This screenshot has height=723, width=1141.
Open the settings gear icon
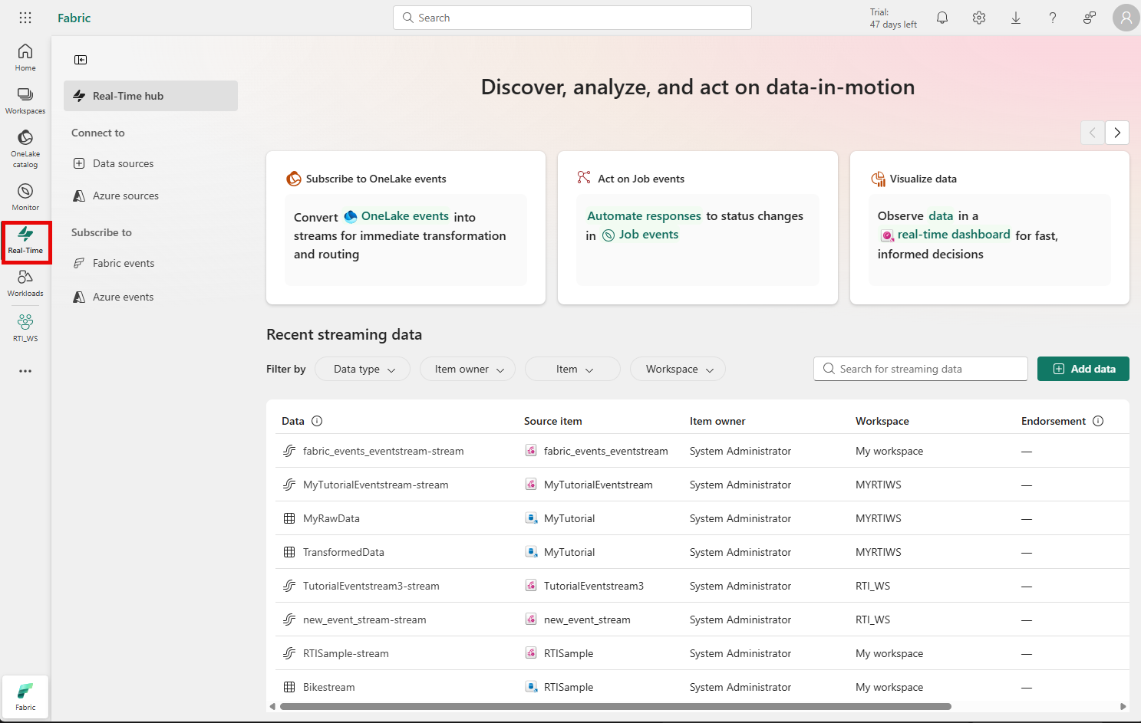979,18
